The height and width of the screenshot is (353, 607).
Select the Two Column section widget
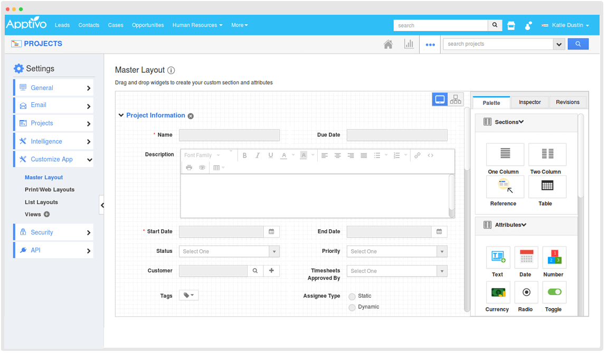tap(547, 154)
